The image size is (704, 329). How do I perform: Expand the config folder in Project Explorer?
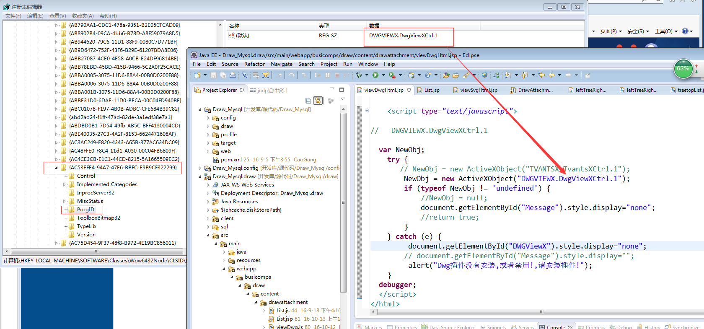tap(208, 118)
